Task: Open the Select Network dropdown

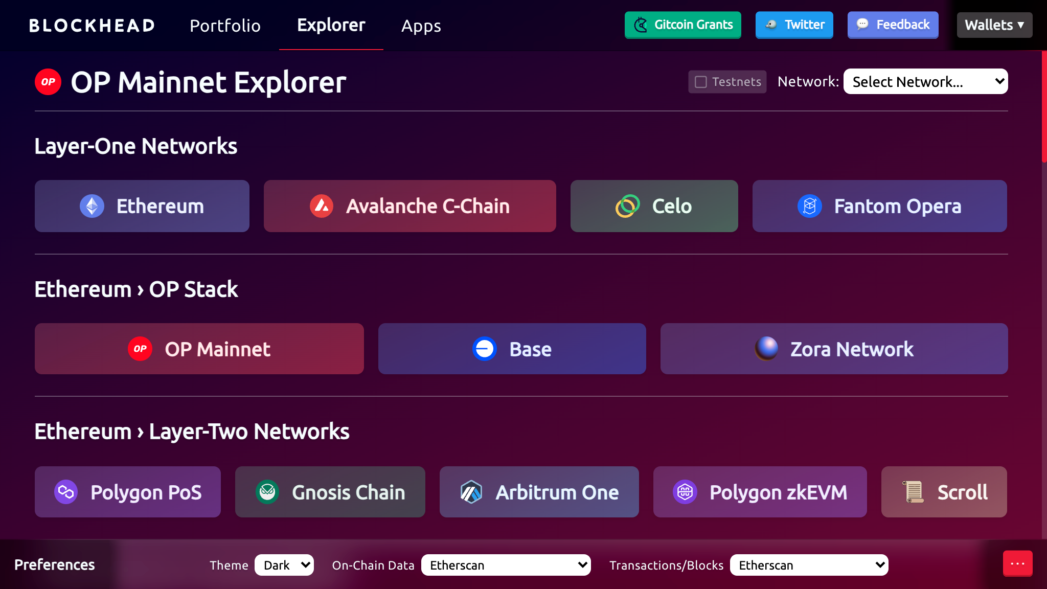Action: pos(925,81)
